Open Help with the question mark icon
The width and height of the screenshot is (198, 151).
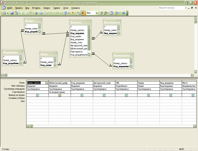[123, 13]
